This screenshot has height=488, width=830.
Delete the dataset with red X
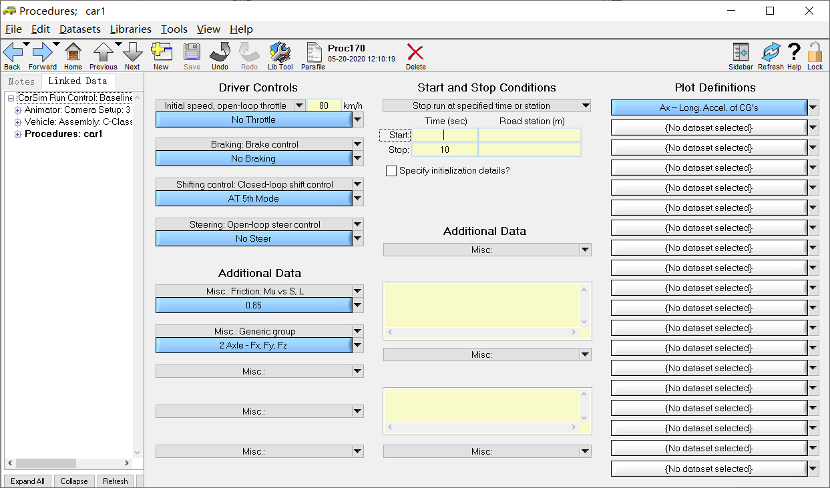(415, 53)
